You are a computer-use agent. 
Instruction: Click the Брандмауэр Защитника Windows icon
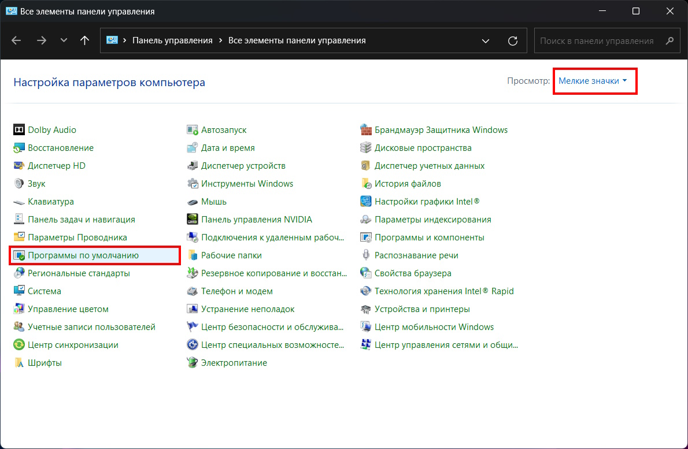366,130
